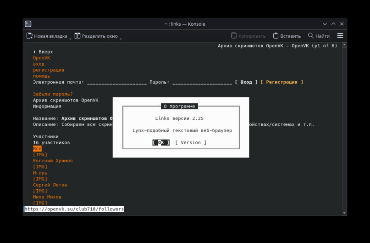Click the Version button in dialog
Image resolution: width=370 pixels, height=243 pixels.
191,142
